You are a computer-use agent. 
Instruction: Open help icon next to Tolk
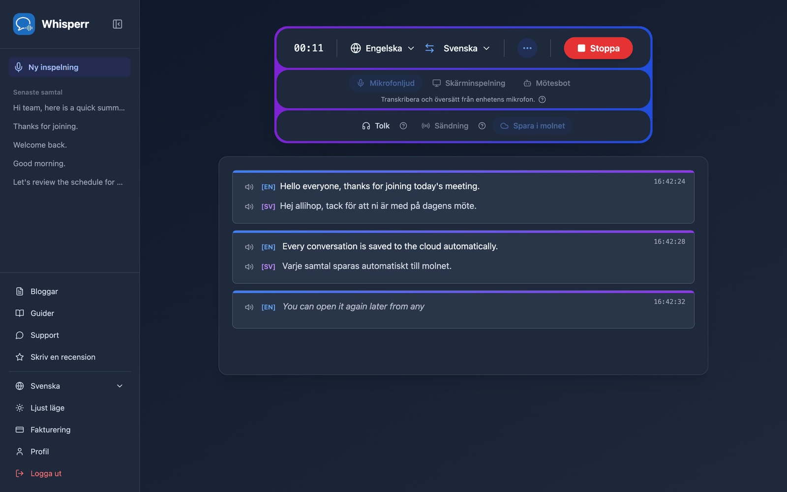(403, 126)
